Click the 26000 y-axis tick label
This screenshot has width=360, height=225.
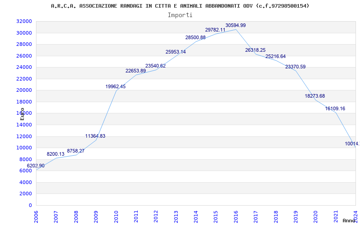[x=24, y=56]
